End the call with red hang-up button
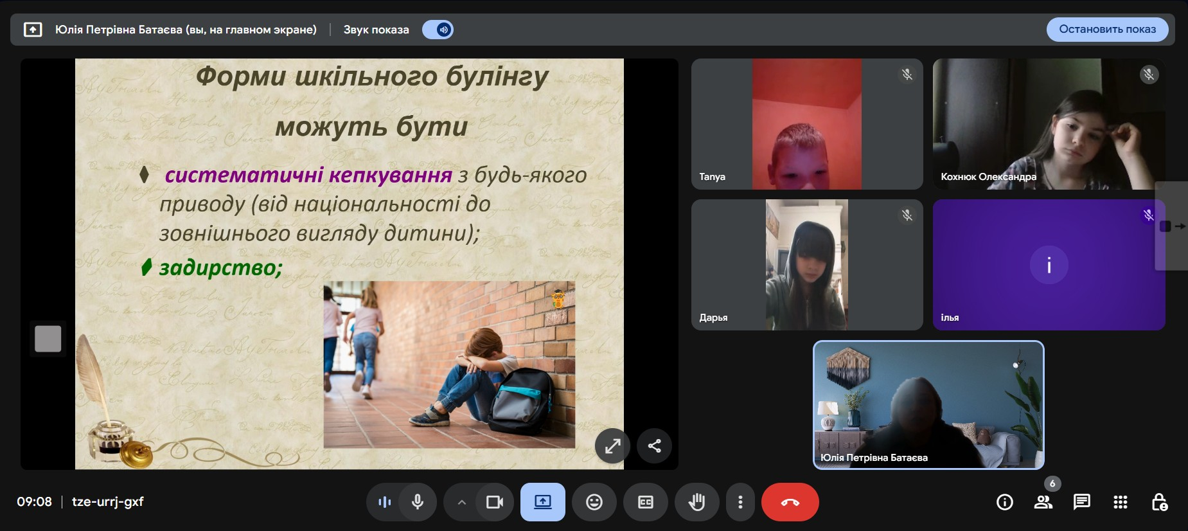Image resolution: width=1188 pixels, height=531 pixels. pos(790,502)
